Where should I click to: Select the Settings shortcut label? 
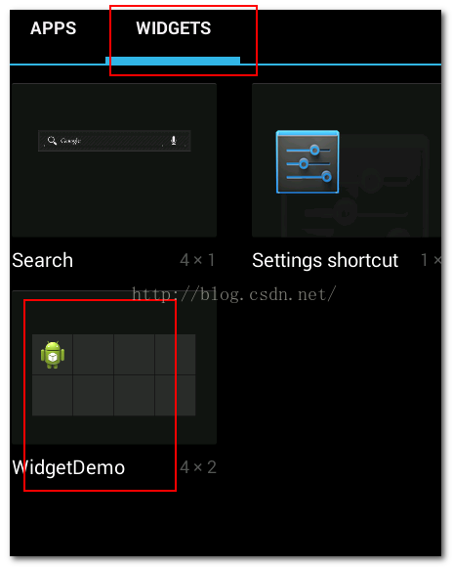click(325, 260)
